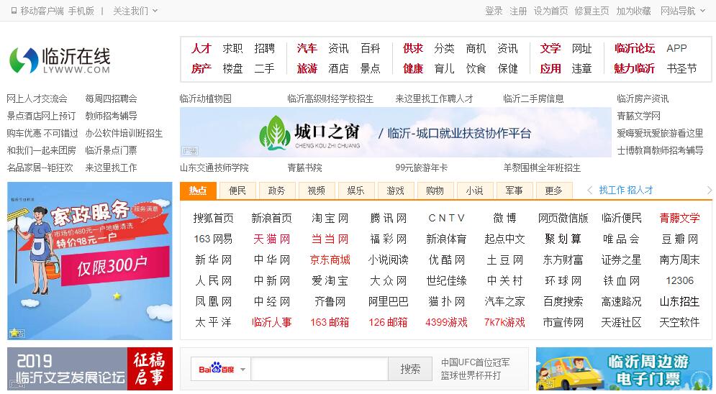Image resolution: width=716 pixels, height=394 pixels.
Task: Select the 游戏 tab
Action: pos(396,191)
